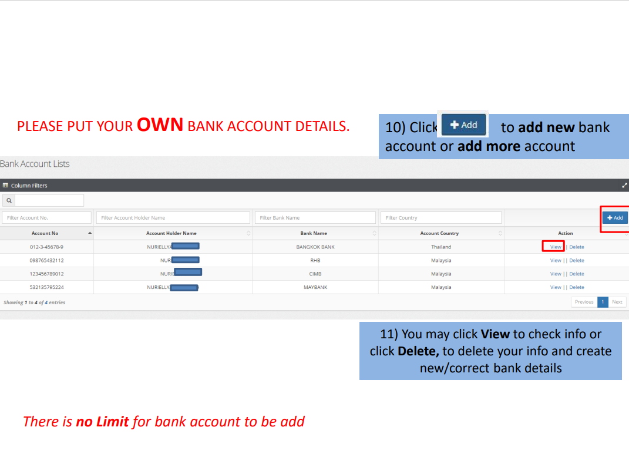The height and width of the screenshot is (464, 629).
Task: Open View for the RHB account
Action: 555,261
